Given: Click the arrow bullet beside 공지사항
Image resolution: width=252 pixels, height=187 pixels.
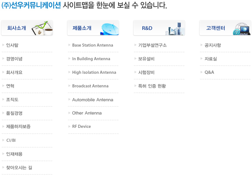Looking at the screenshot, I should coord(201,45).
